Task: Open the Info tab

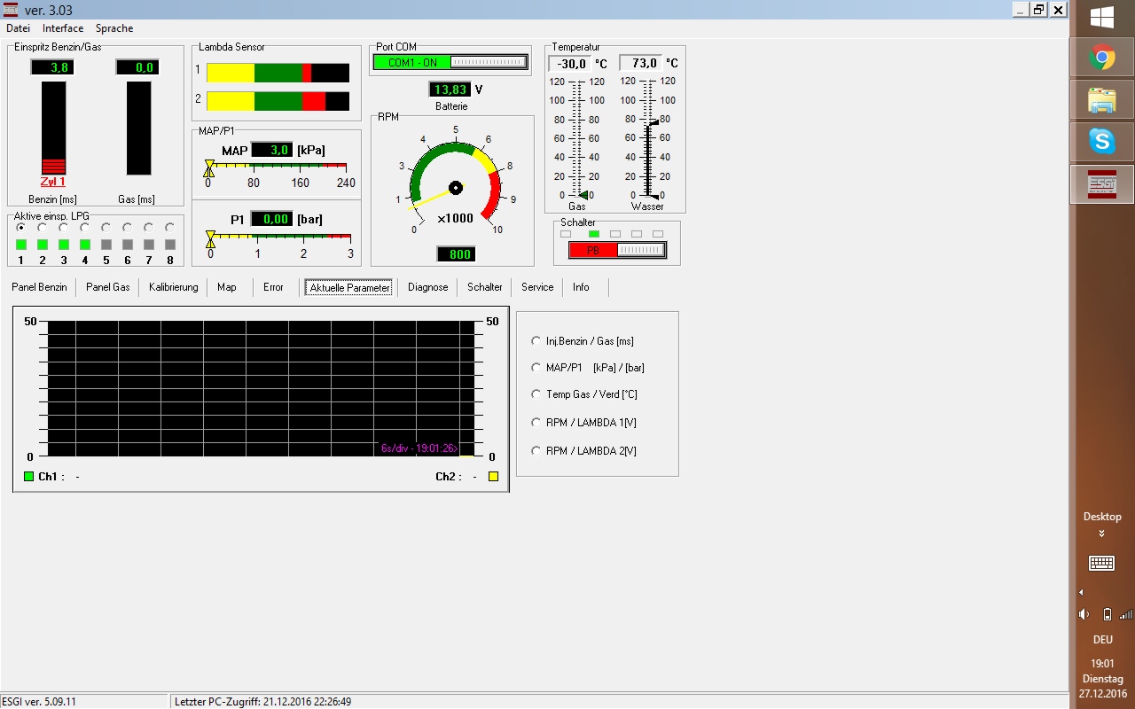Action: [x=581, y=287]
